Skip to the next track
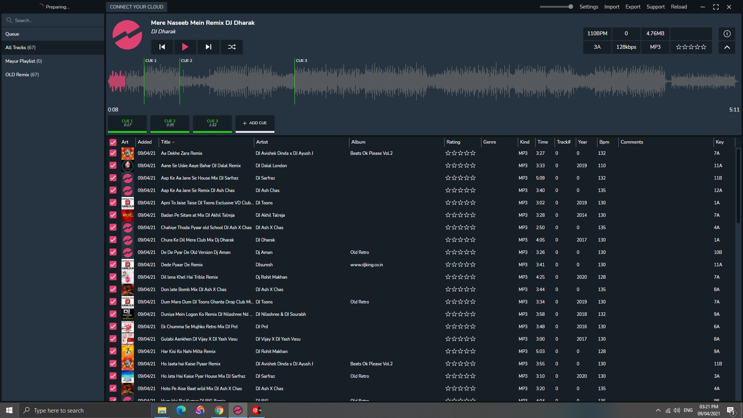743x418 pixels. [208, 47]
